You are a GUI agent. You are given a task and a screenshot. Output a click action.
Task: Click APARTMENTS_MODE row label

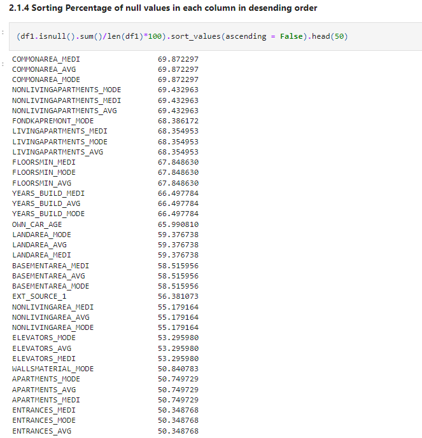pos(46,379)
